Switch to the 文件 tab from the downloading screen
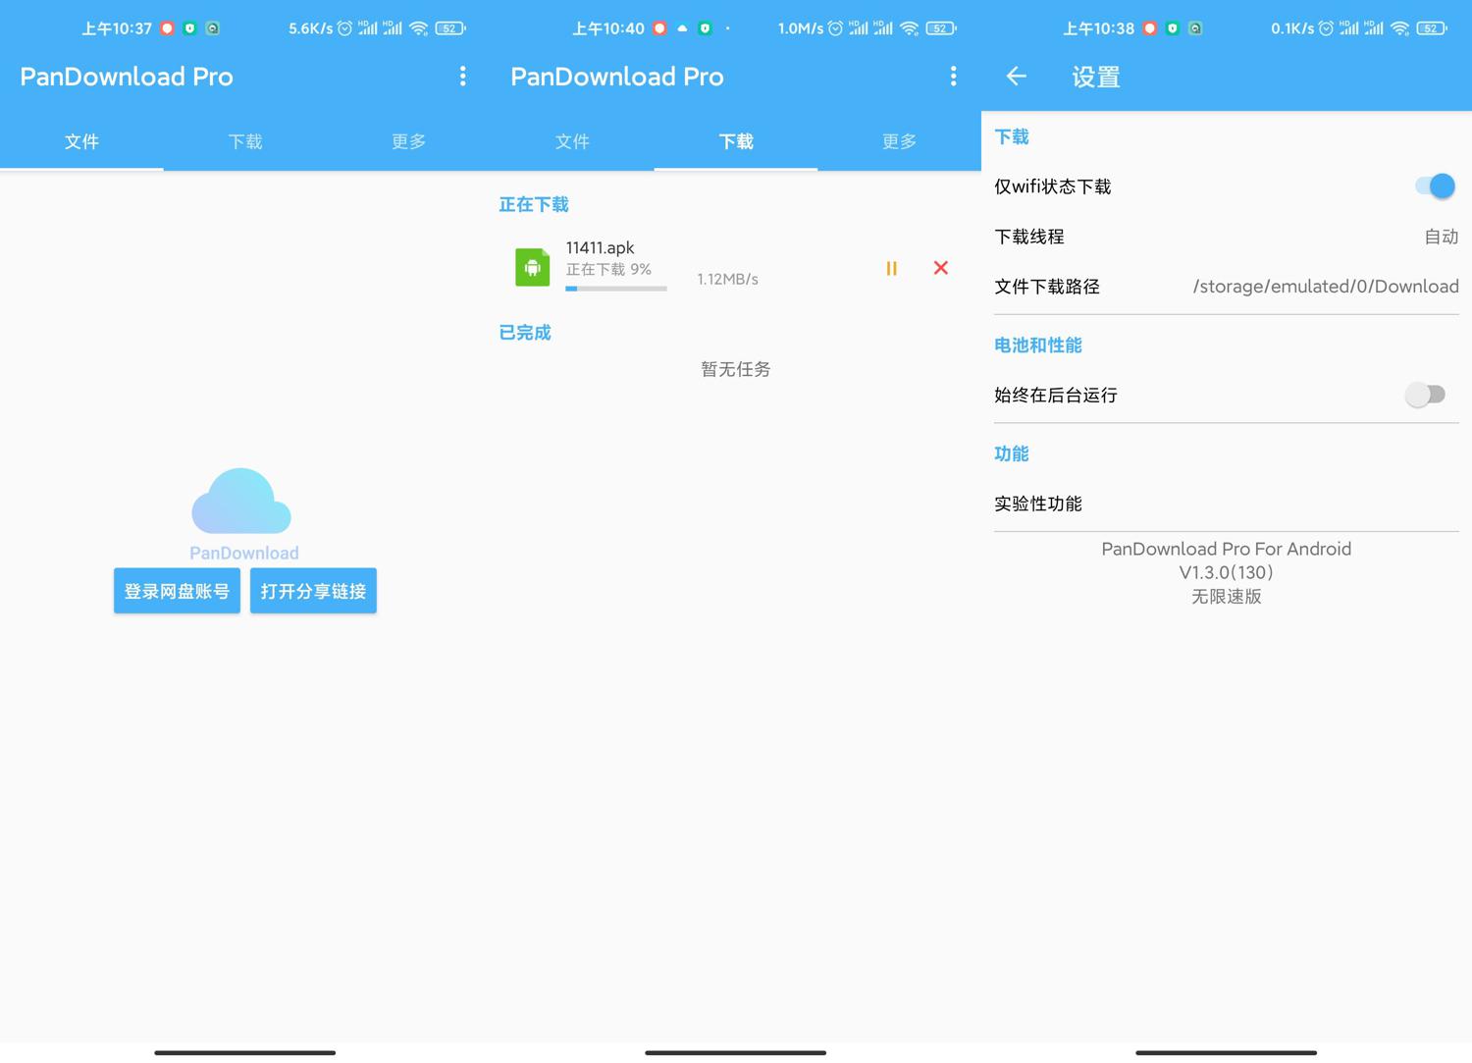The height and width of the screenshot is (1063, 1472). tap(572, 142)
